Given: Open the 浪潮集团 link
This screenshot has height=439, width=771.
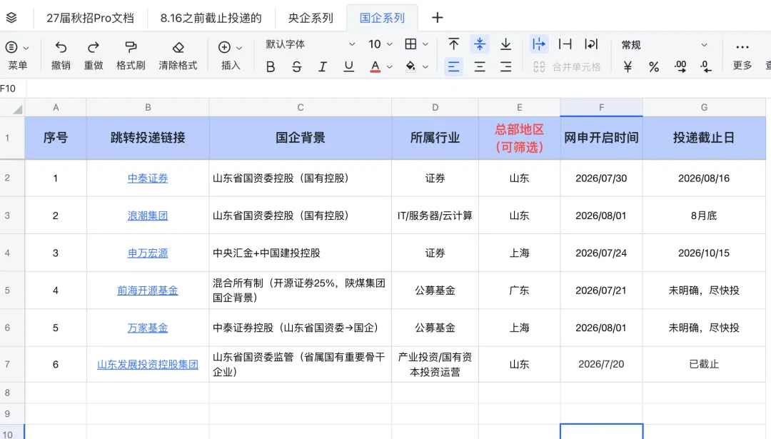Looking at the screenshot, I should click(x=148, y=216).
